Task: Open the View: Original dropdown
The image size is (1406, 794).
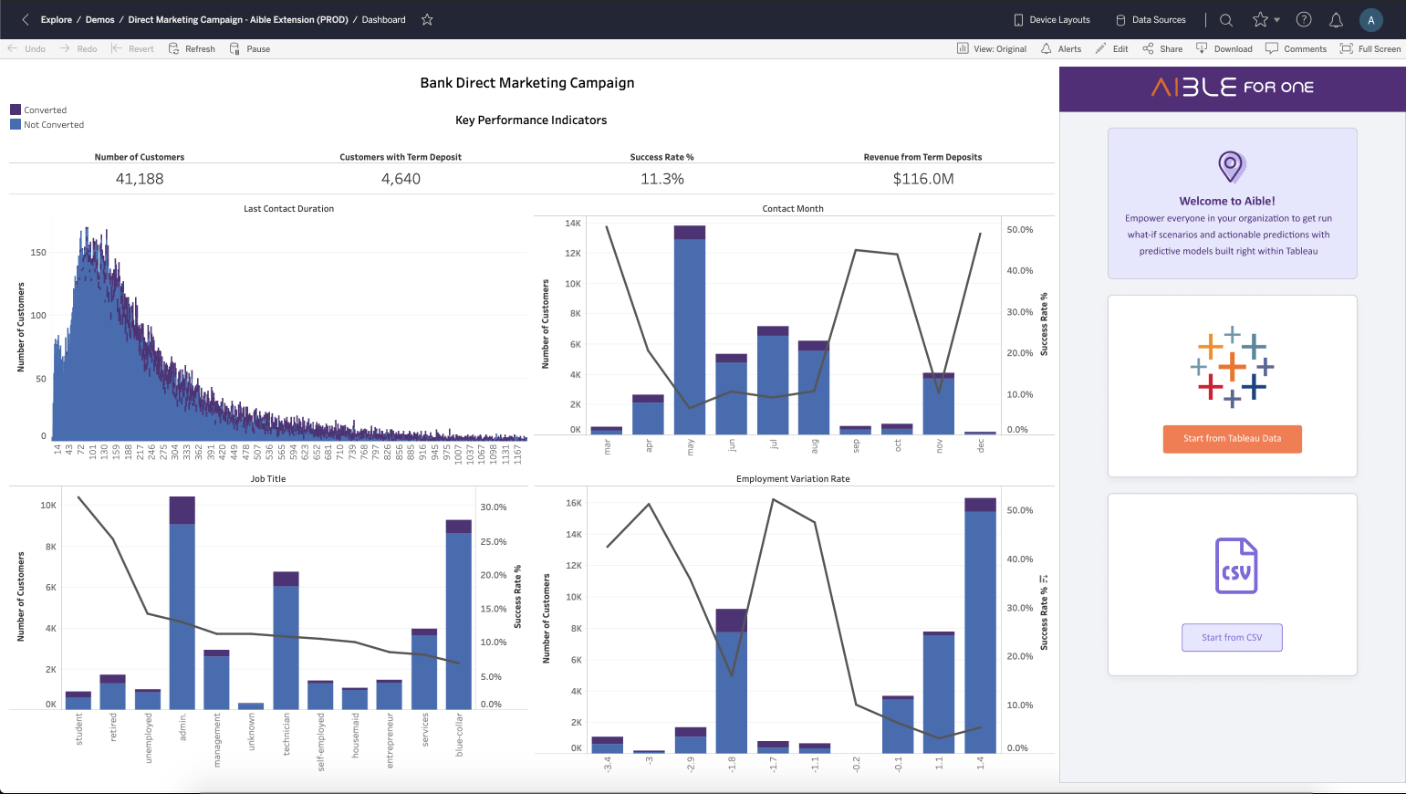Action: click(992, 48)
